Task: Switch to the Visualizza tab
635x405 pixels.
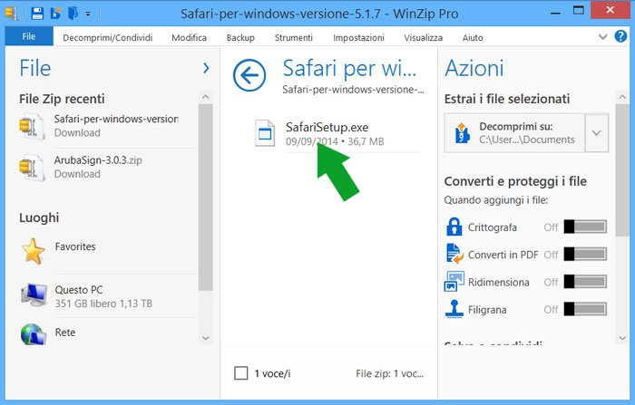Action: [x=424, y=38]
